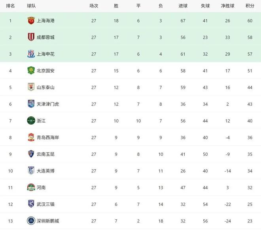Viewport: 261px width, 230px height.
Task: Click the Zhejiang (浙江) round team badge
Action: 31,121
